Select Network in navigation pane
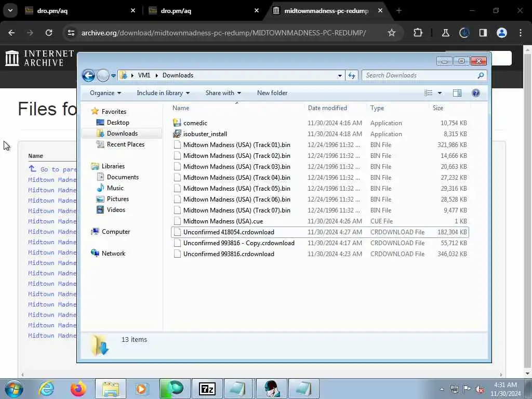Image resolution: width=532 pixels, height=399 pixels. click(x=113, y=254)
